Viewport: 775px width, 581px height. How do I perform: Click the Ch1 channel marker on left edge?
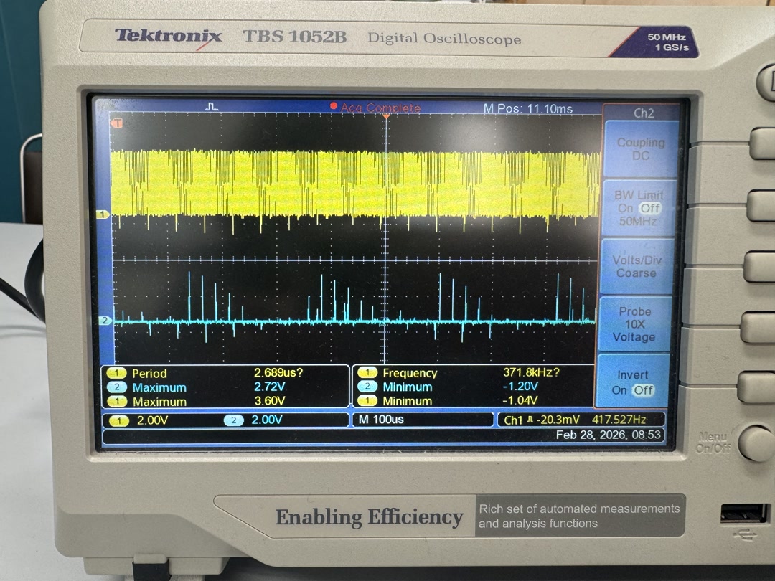104,213
